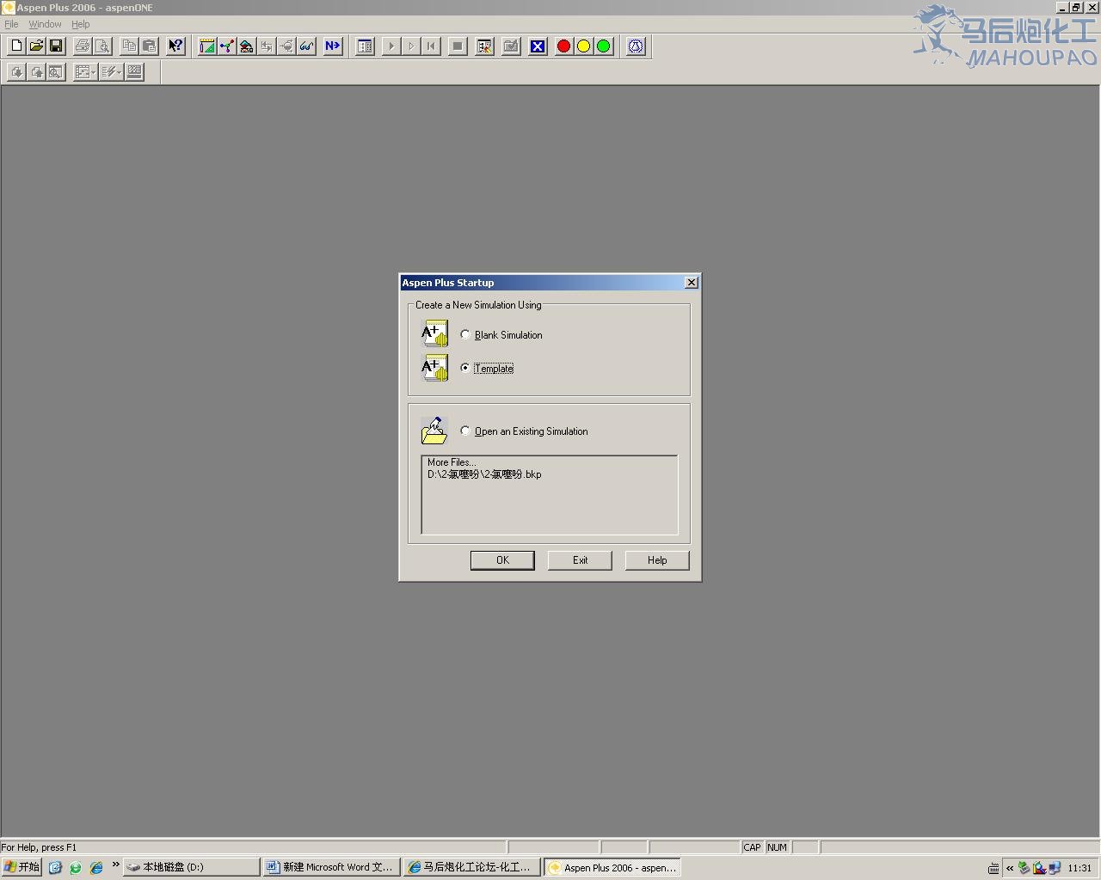Click the down arrow icon in second toolbar
1101x880 pixels.
point(16,72)
